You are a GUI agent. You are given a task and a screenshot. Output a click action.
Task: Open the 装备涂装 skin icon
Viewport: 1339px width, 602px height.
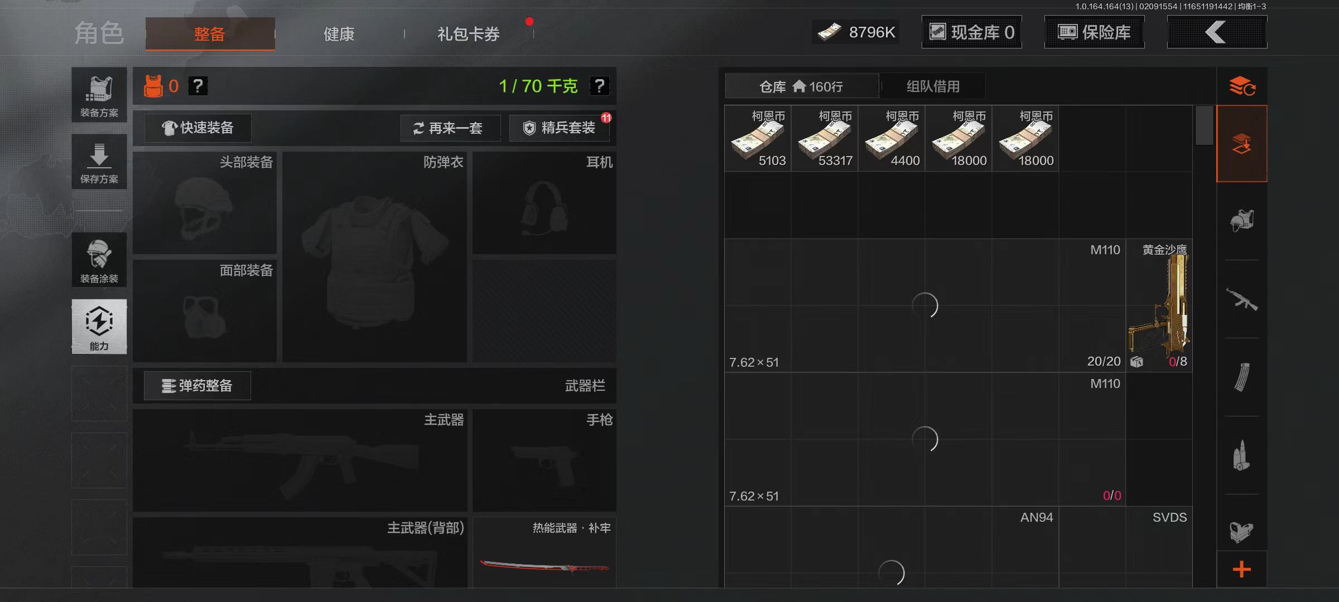(x=99, y=260)
